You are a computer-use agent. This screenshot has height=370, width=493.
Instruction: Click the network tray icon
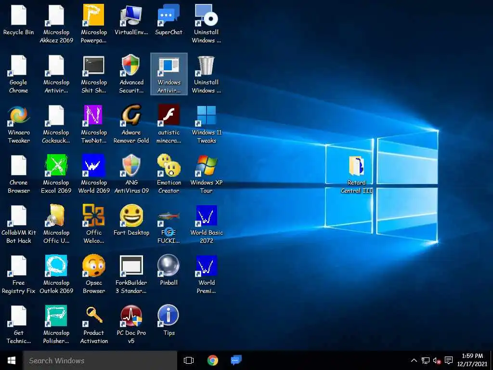point(426,360)
